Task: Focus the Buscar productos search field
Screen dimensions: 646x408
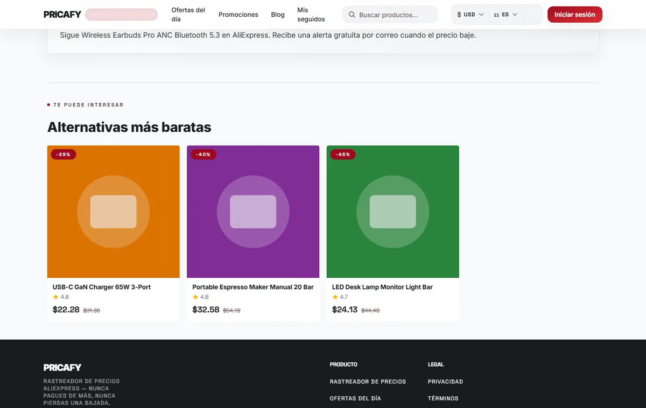Action: coord(390,15)
